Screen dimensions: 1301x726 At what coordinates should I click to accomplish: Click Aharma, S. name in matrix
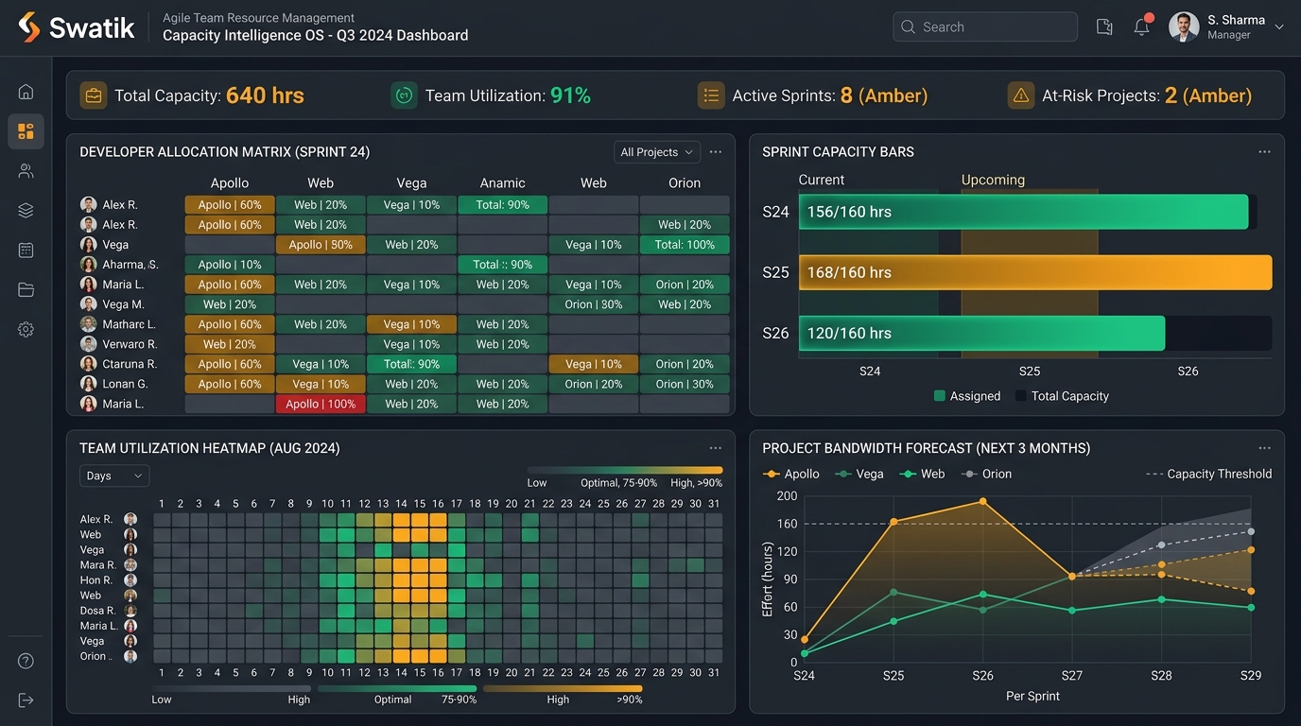(130, 265)
